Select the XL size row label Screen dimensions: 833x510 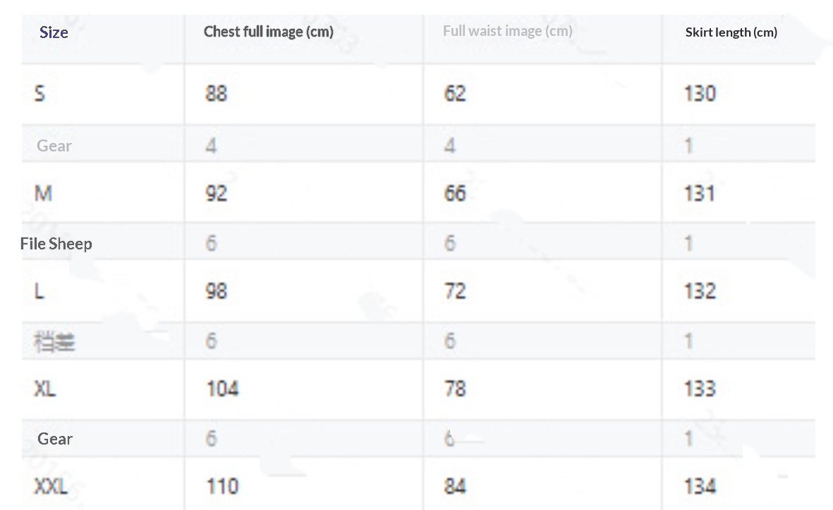(45, 389)
